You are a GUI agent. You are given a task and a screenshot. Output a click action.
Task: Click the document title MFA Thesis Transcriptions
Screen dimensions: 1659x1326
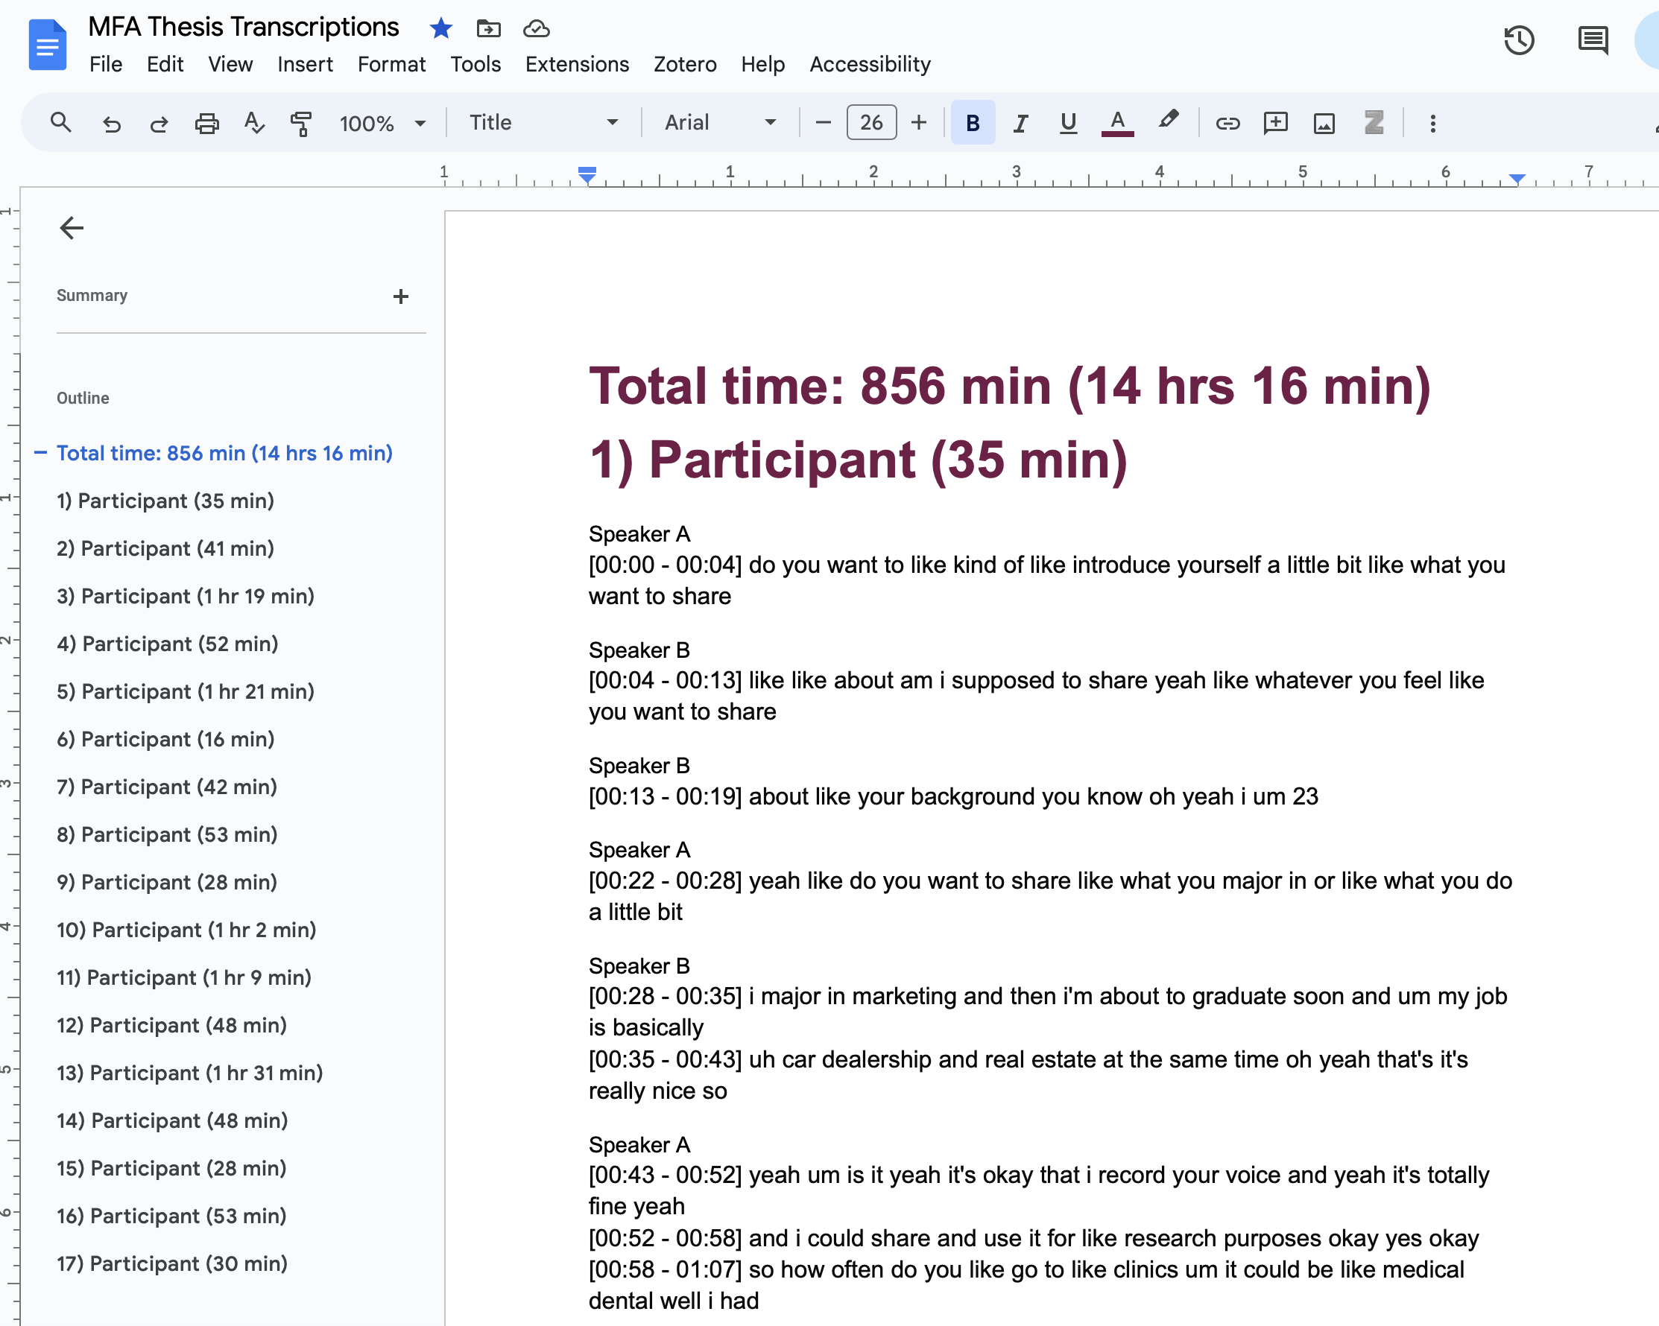[243, 27]
